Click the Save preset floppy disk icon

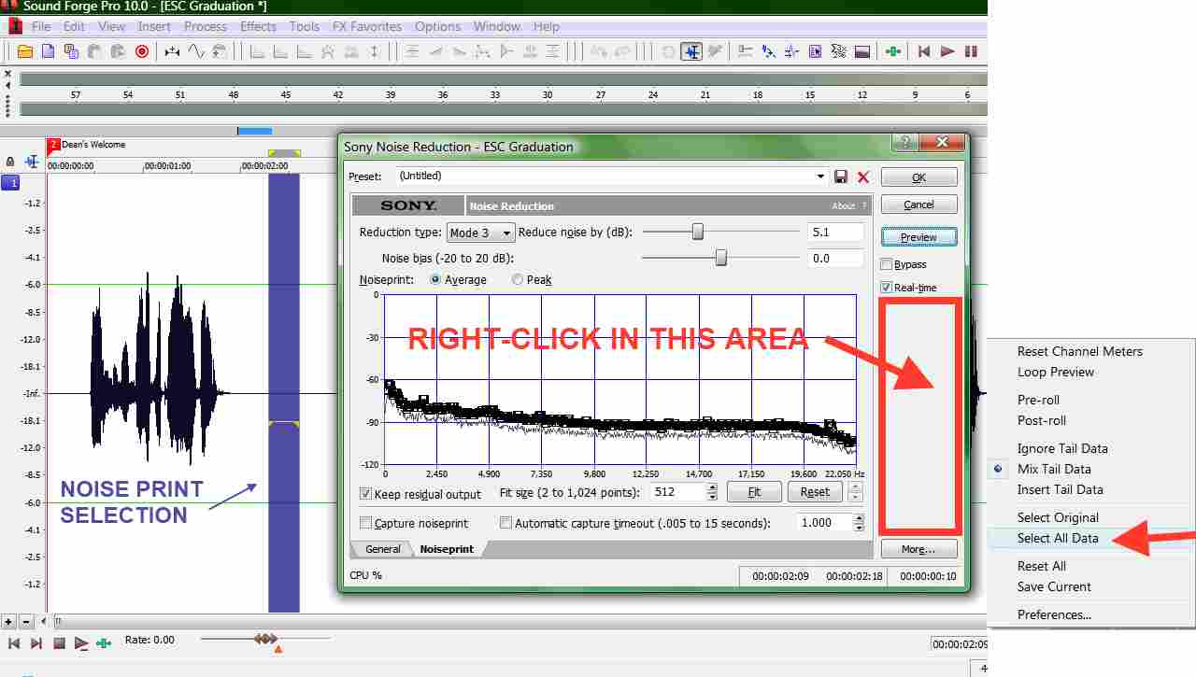click(841, 176)
